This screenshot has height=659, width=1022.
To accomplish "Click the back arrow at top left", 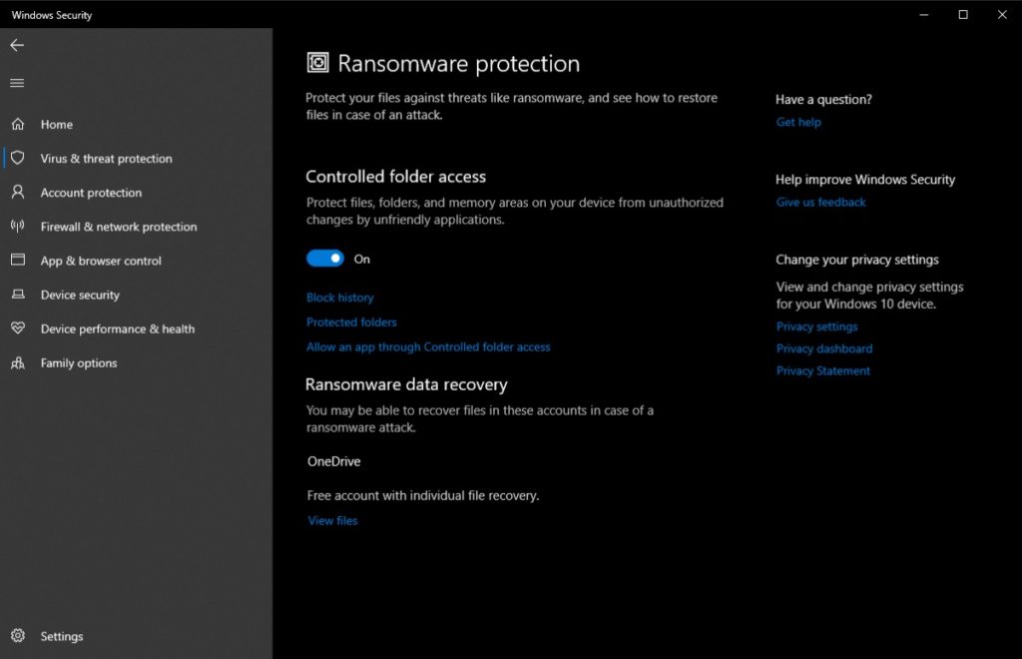I will [x=16, y=45].
